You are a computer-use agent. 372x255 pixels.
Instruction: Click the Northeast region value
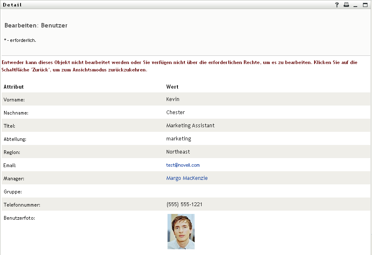point(178,152)
